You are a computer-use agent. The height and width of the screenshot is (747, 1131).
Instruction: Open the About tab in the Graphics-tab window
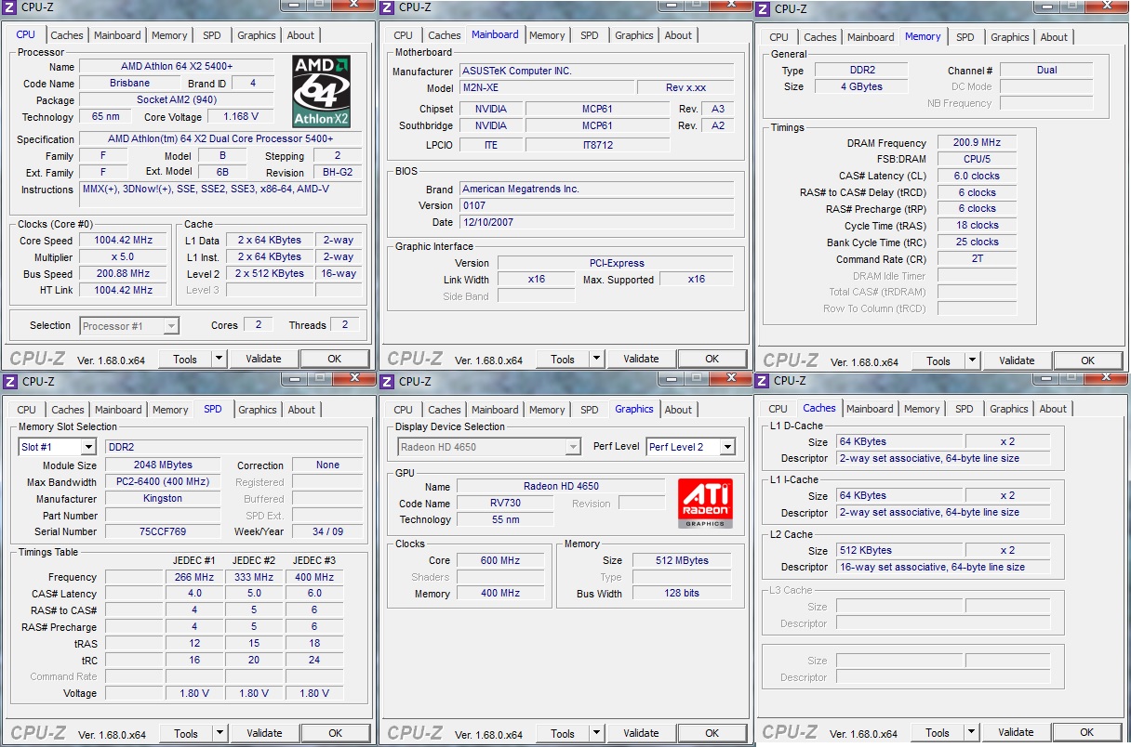point(678,410)
